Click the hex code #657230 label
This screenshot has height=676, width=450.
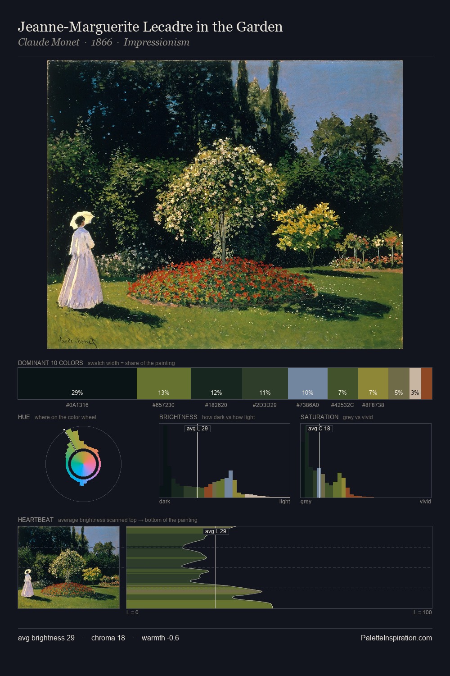(163, 405)
